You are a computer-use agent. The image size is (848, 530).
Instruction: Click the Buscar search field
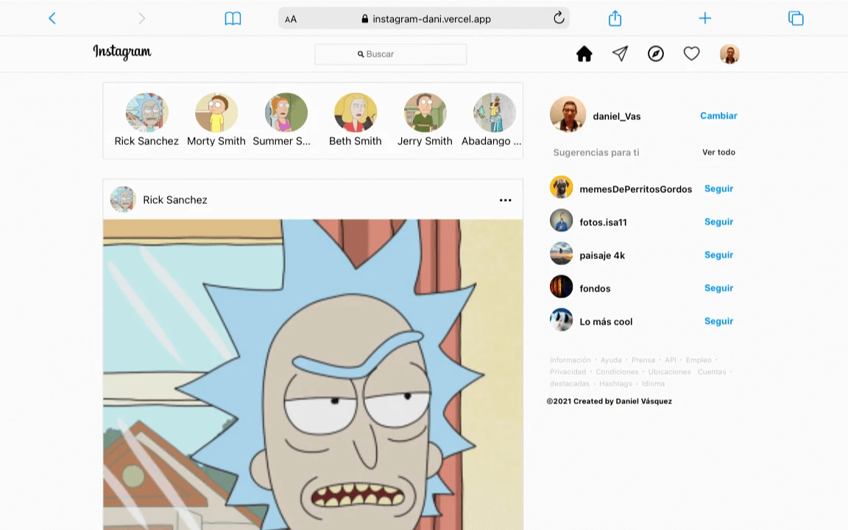click(x=390, y=54)
